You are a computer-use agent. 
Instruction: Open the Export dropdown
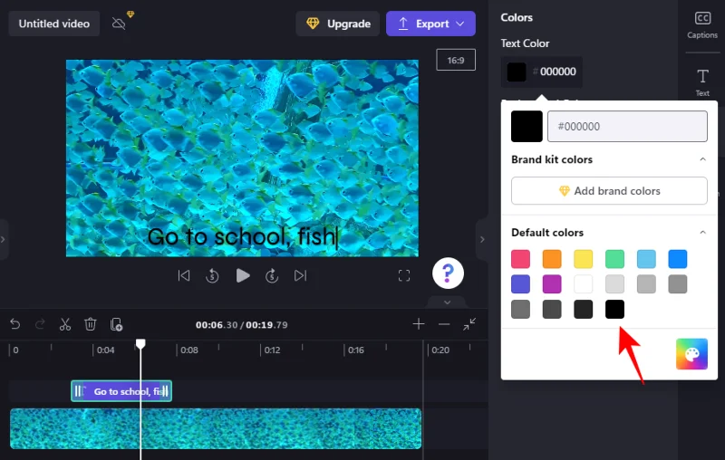tap(430, 24)
